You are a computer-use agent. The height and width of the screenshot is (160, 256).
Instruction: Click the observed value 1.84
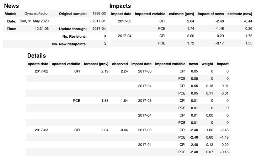(123, 101)
